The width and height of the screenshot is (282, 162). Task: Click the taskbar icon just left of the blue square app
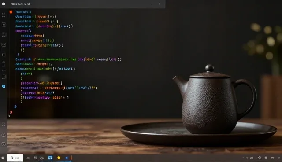pyautogui.click(x=41, y=158)
